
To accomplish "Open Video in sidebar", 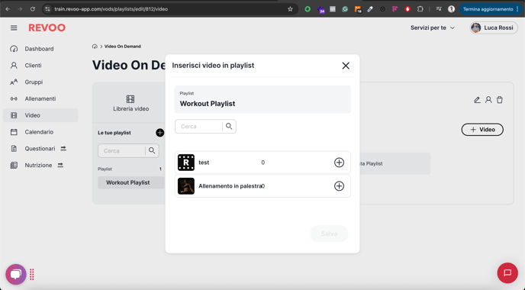I will click(x=40, y=115).
